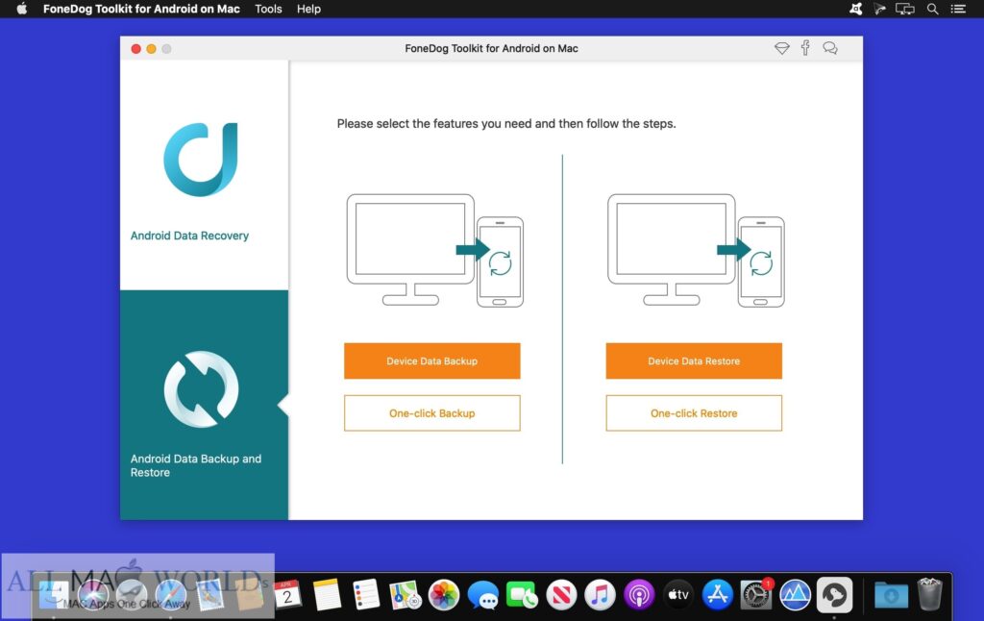Open the Apple menu
Image resolution: width=984 pixels, height=621 pixels.
[x=22, y=9]
